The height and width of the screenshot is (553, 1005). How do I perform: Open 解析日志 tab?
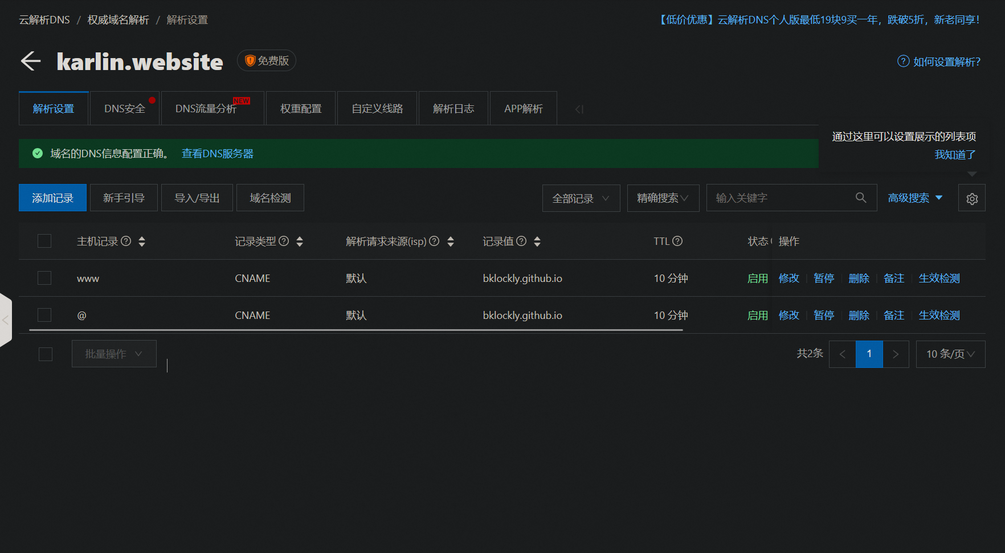coord(454,108)
